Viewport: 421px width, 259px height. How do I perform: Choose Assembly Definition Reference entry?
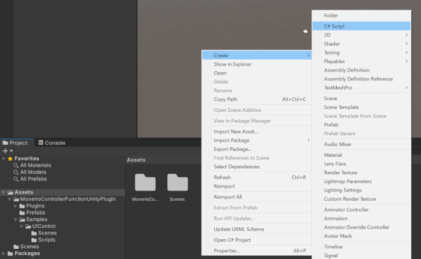pyautogui.click(x=361, y=79)
